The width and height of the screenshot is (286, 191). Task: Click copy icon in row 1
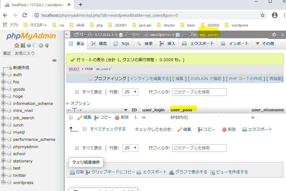[96, 118]
